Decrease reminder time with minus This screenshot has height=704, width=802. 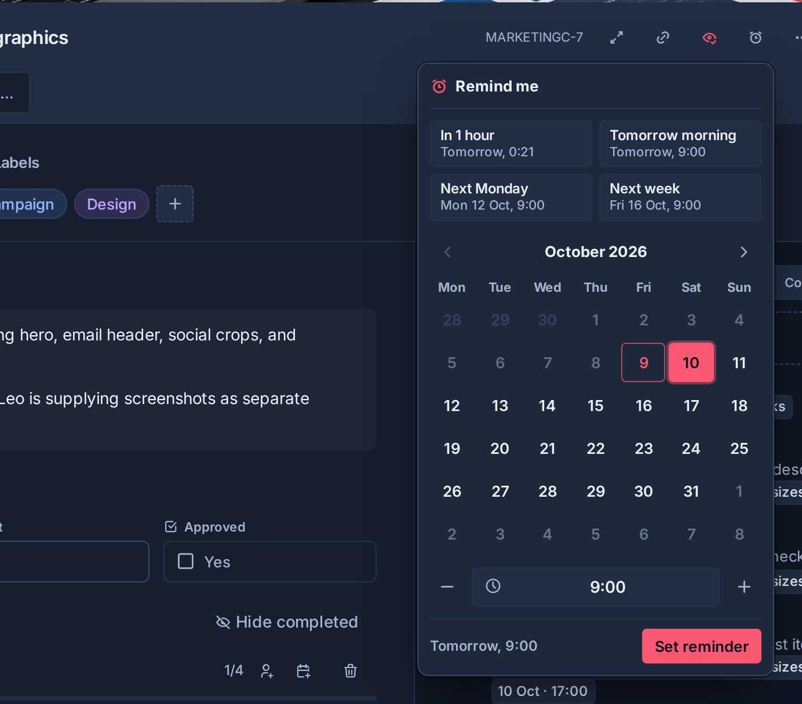(x=447, y=587)
